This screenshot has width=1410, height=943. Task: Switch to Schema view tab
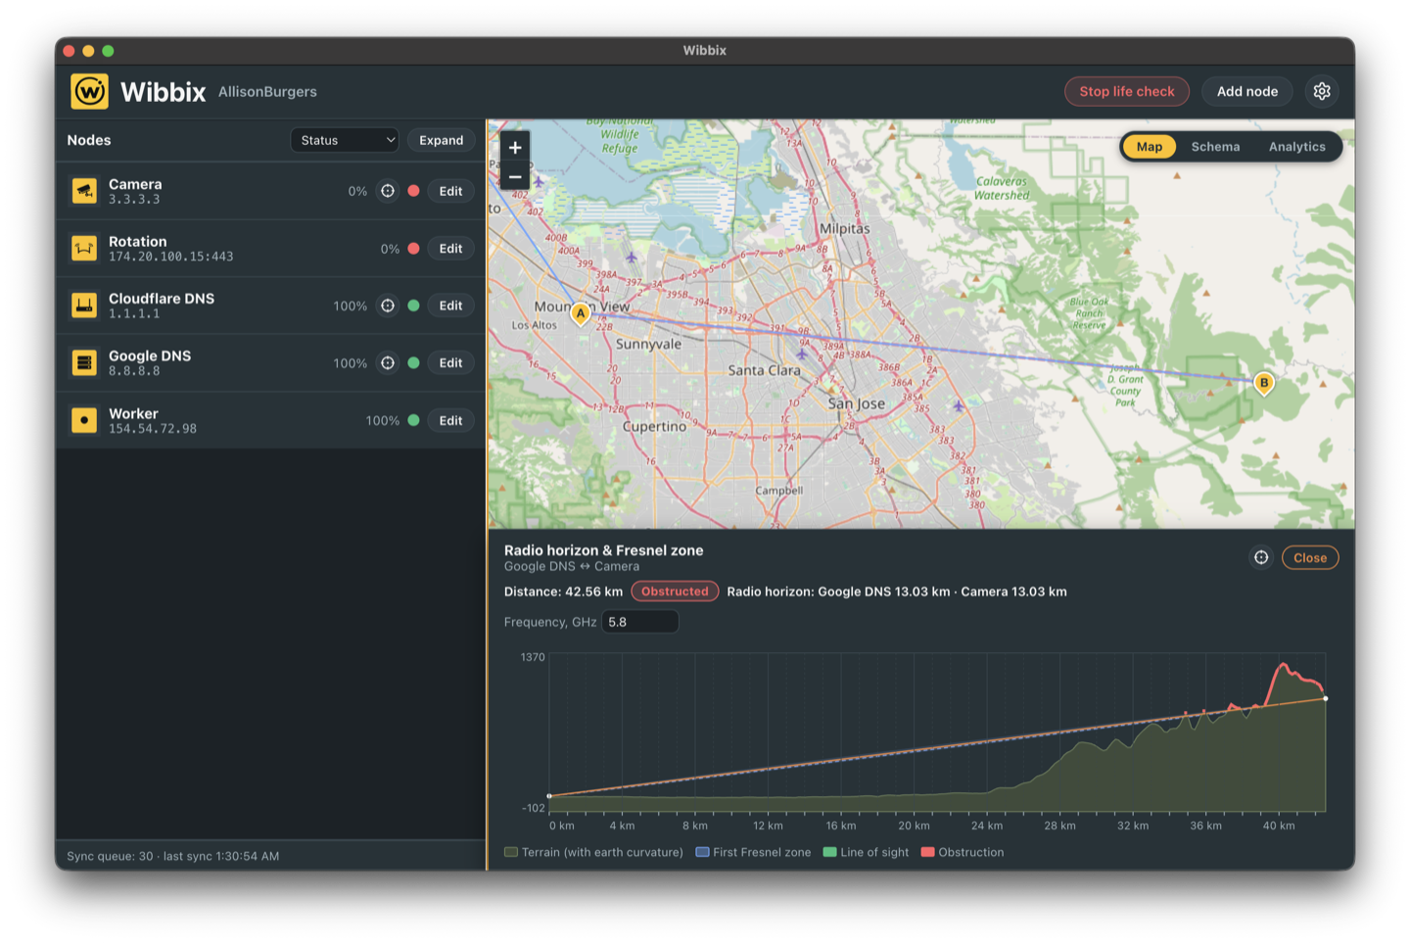(1215, 147)
